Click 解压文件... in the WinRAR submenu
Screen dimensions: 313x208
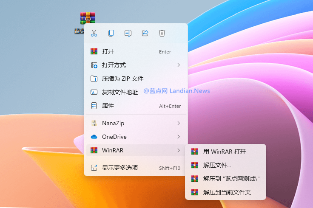click(217, 165)
